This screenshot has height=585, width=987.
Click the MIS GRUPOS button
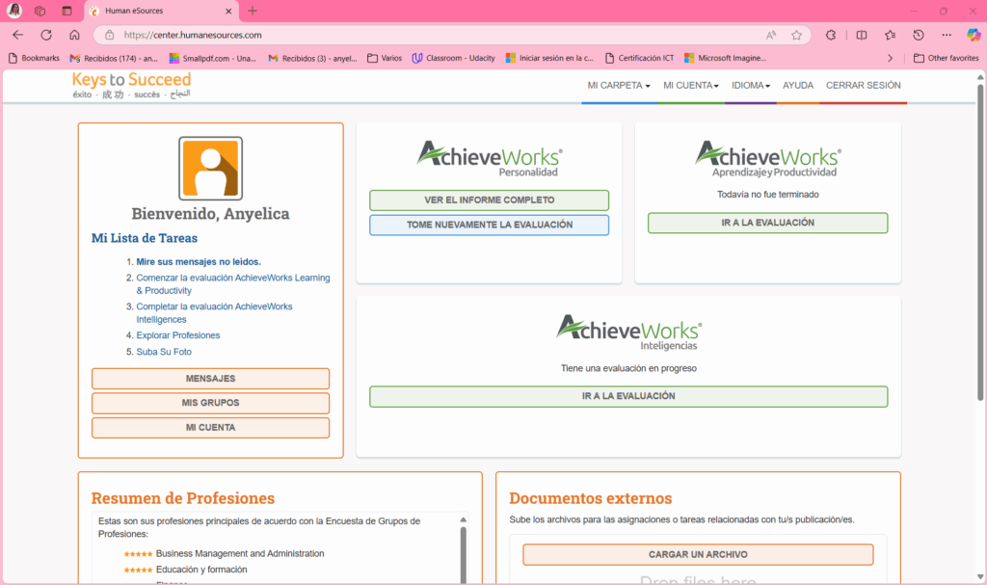pos(210,403)
